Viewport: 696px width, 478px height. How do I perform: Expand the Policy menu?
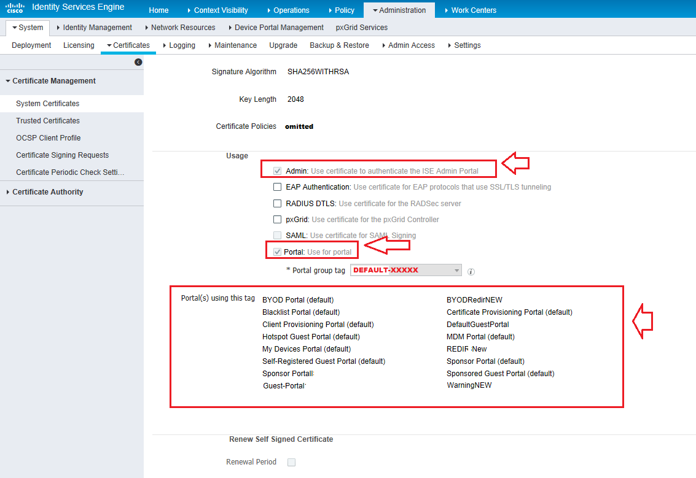tap(342, 10)
